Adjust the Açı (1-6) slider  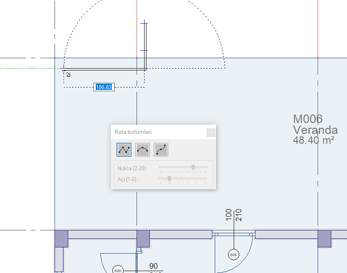tap(169, 179)
